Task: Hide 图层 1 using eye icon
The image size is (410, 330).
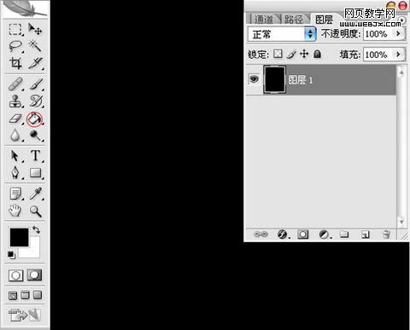Action: pyautogui.click(x=254, y=79)
